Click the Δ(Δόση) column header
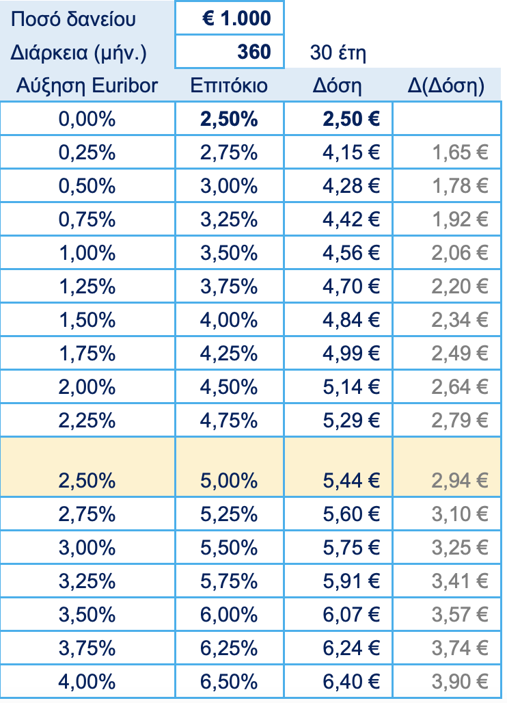 click(x=447, y=85)
